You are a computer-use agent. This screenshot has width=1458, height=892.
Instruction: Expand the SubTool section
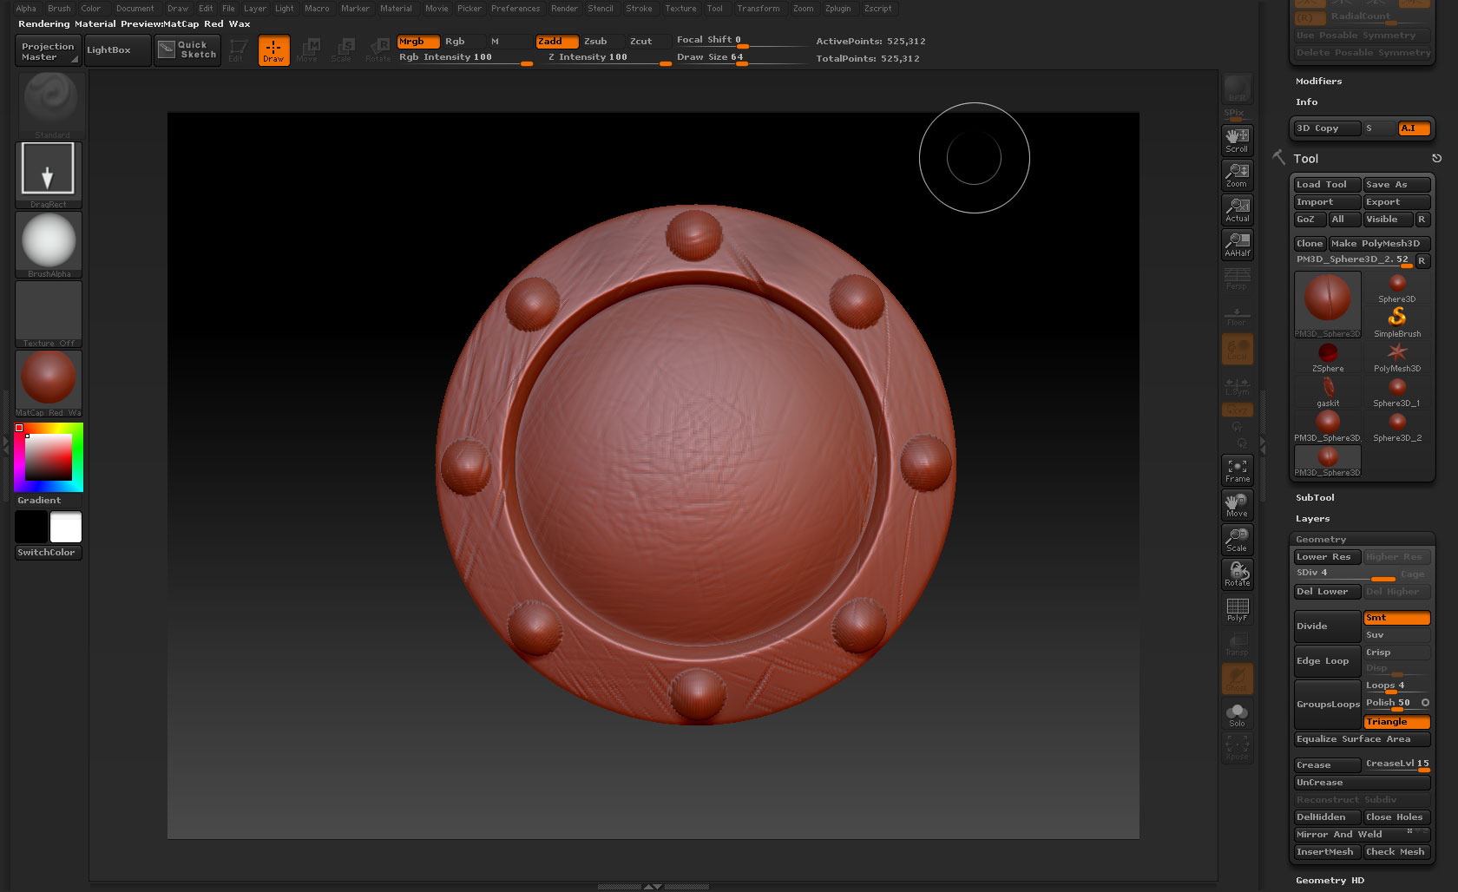pyautogui.click(x=1315, y=498)
